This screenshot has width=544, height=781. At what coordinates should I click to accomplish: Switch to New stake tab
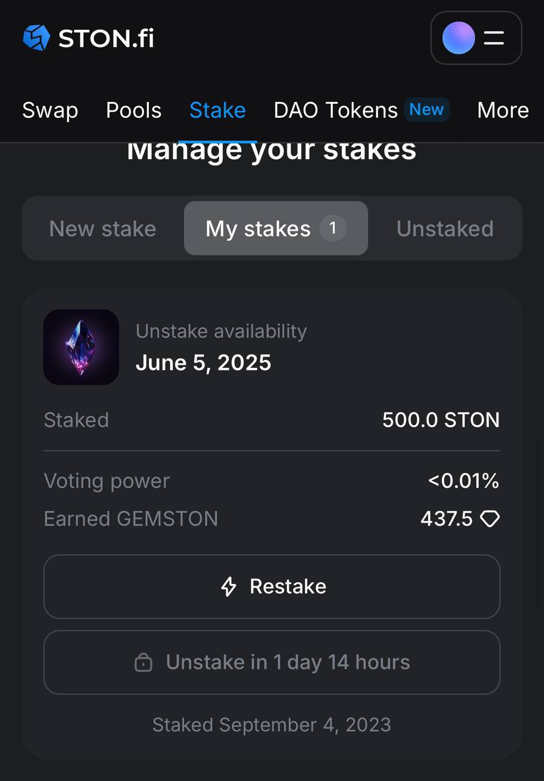click(x=103, y=229)
